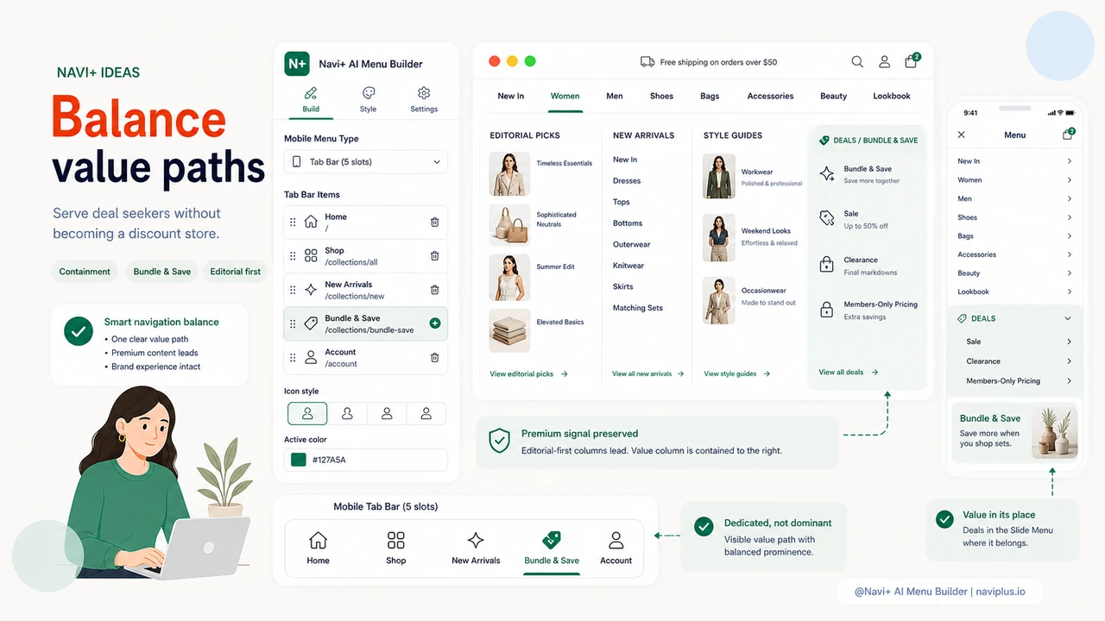1105x621 pixels.
Task: Expand Lookbook chevron in mobile menu
Action: point(1069,292)
